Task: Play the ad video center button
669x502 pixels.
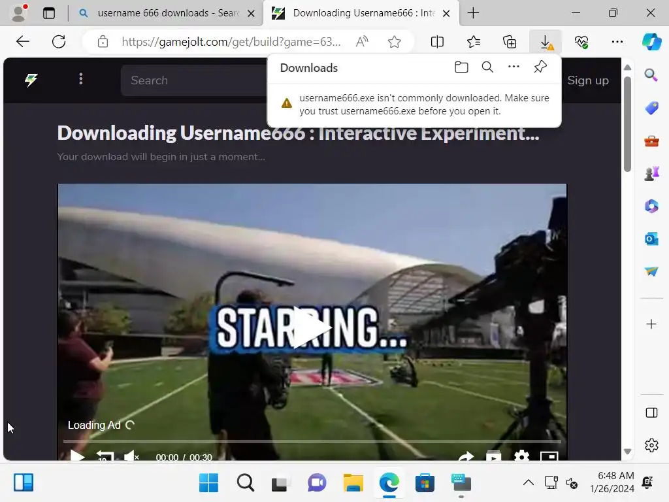Action: click(312, 327)
